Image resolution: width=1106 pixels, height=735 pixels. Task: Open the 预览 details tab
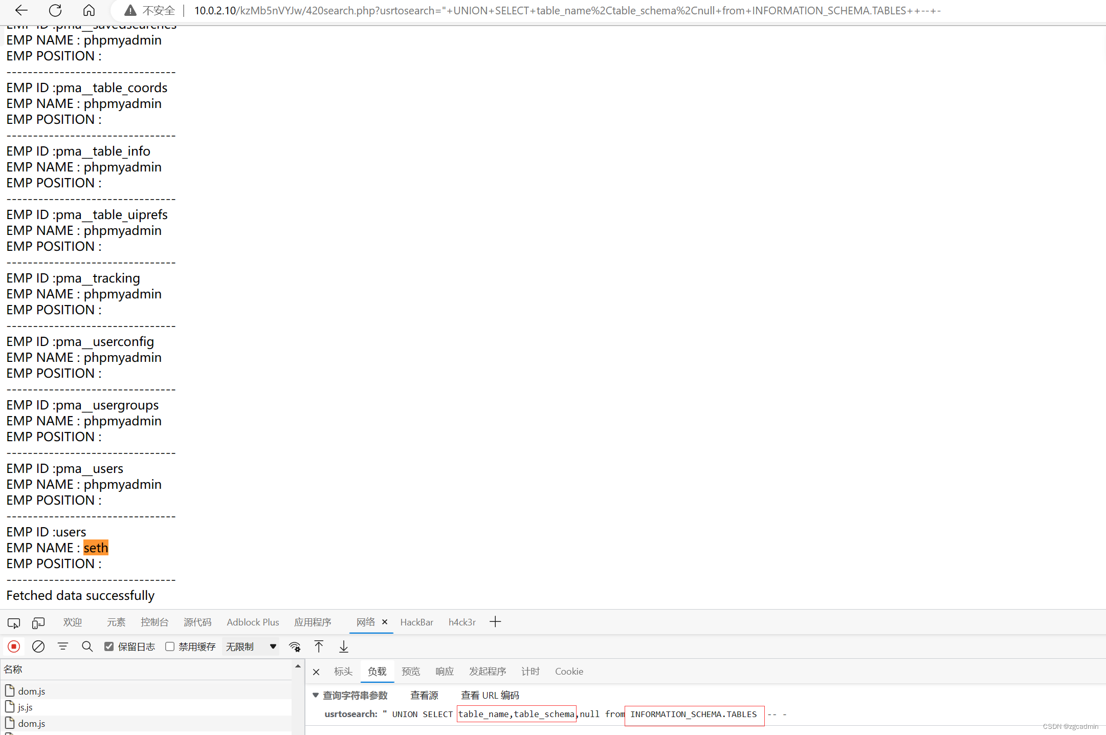tap(411, 671)
